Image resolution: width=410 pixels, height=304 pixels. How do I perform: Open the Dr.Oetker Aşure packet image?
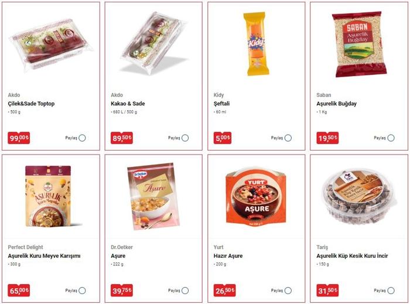(x=153, y=196)
